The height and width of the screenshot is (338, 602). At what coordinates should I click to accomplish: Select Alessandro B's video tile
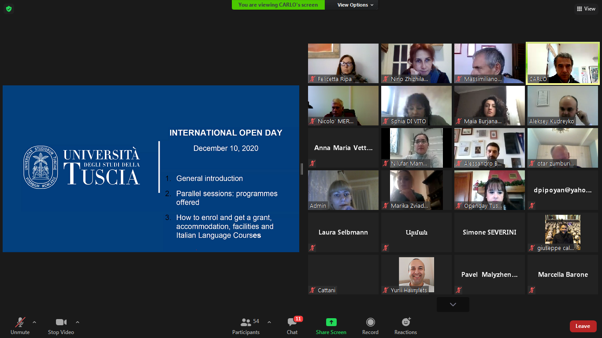coord(490,148)
